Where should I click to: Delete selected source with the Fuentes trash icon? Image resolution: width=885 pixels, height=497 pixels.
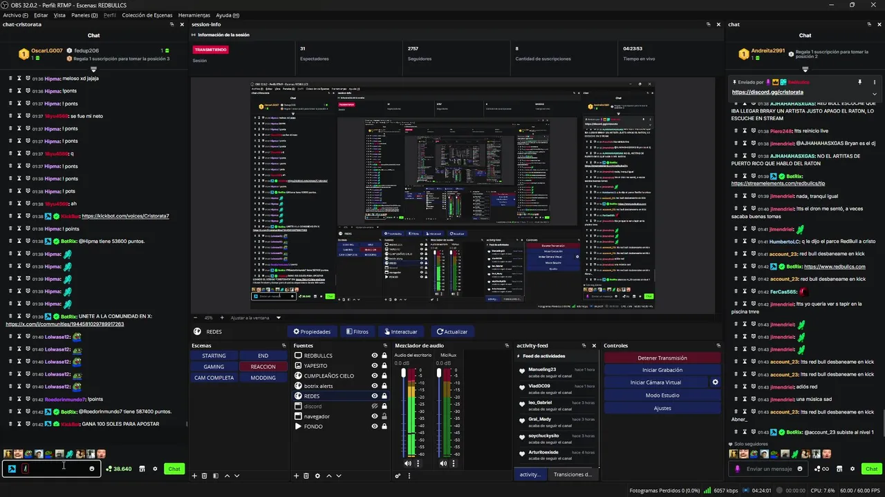coord(306,476)
